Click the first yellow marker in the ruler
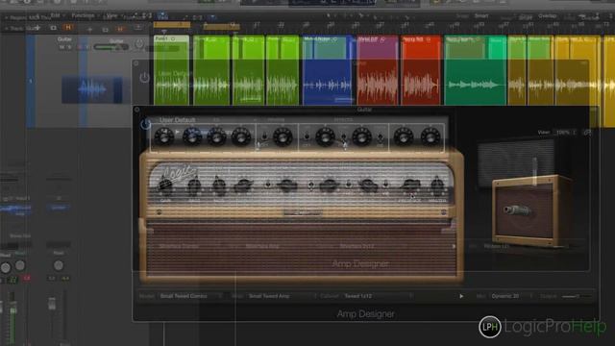 click(x=172, y=25)
